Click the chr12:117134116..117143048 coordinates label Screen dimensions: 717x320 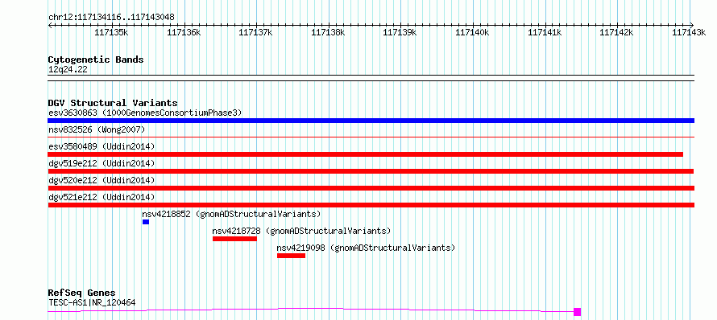pos(111,18)
